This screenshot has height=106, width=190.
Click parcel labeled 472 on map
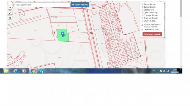pyautogui.click(x=129, y=66)
